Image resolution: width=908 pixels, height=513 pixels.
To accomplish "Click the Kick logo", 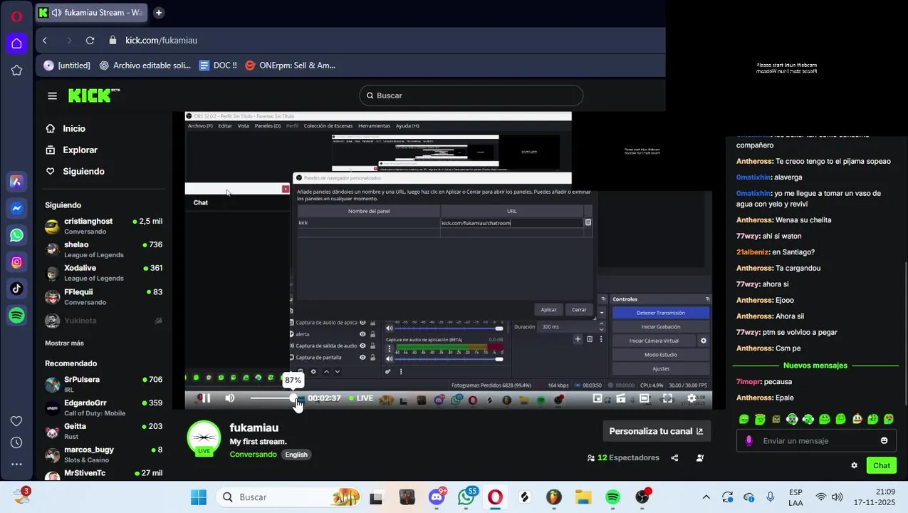I will [93, 95].
